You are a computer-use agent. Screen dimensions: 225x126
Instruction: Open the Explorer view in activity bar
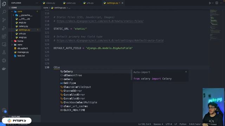pos(4,4)
